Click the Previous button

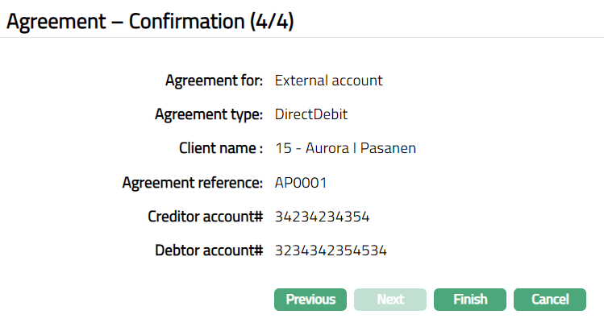point(310,300)
